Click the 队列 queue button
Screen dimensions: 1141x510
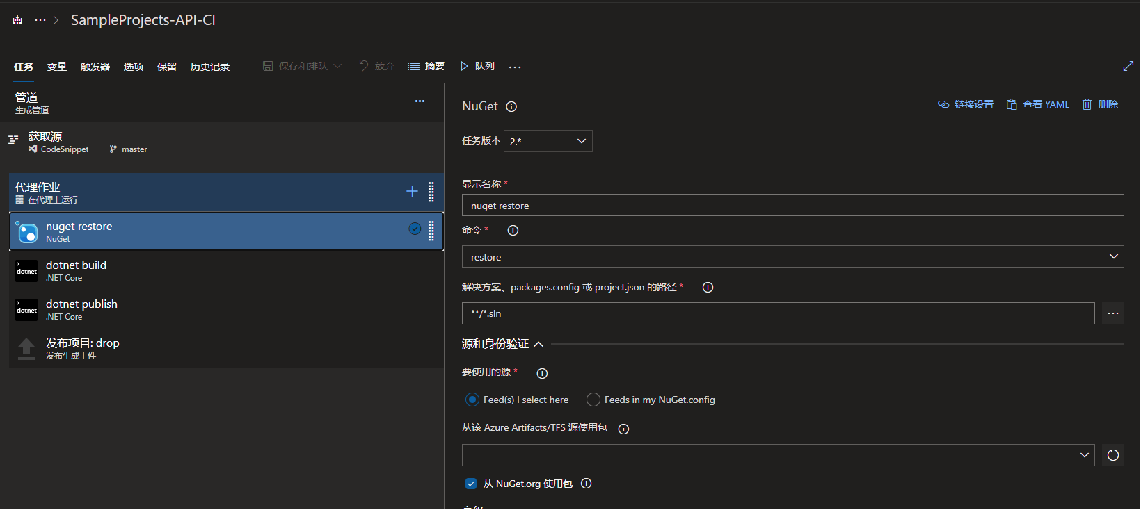477,66
